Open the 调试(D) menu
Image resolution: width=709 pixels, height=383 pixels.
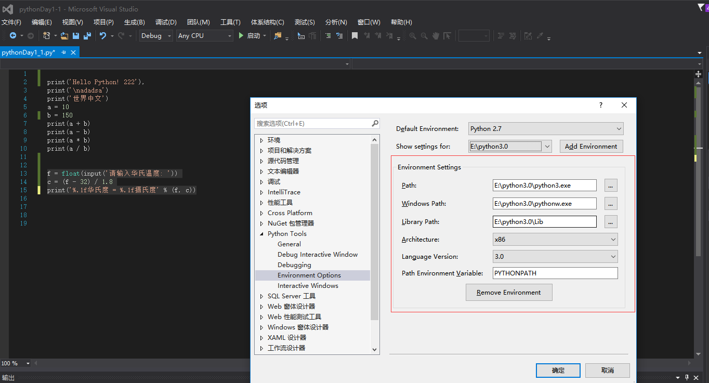tap(165, 22)
